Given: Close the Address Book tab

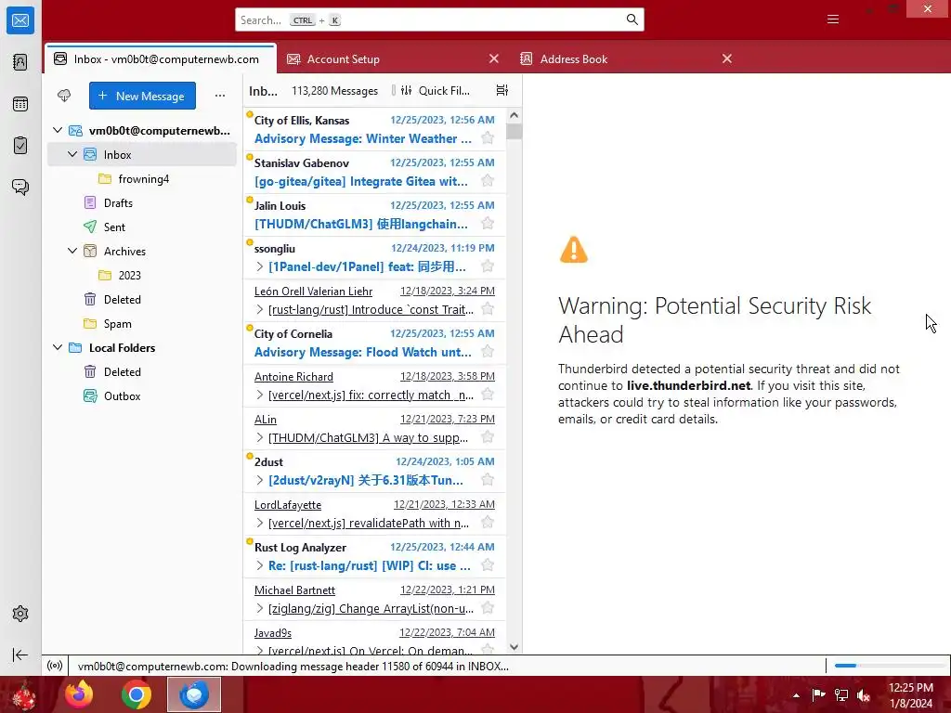Looking at the screenshot, I should (726, 58).
